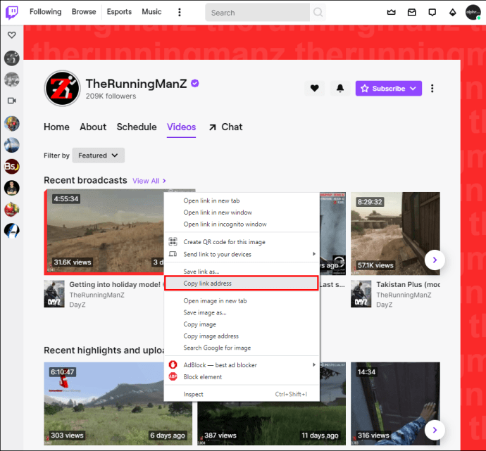486x451 pixels.
Task: Choose Open image in new tab
Action: click(242, 301)
